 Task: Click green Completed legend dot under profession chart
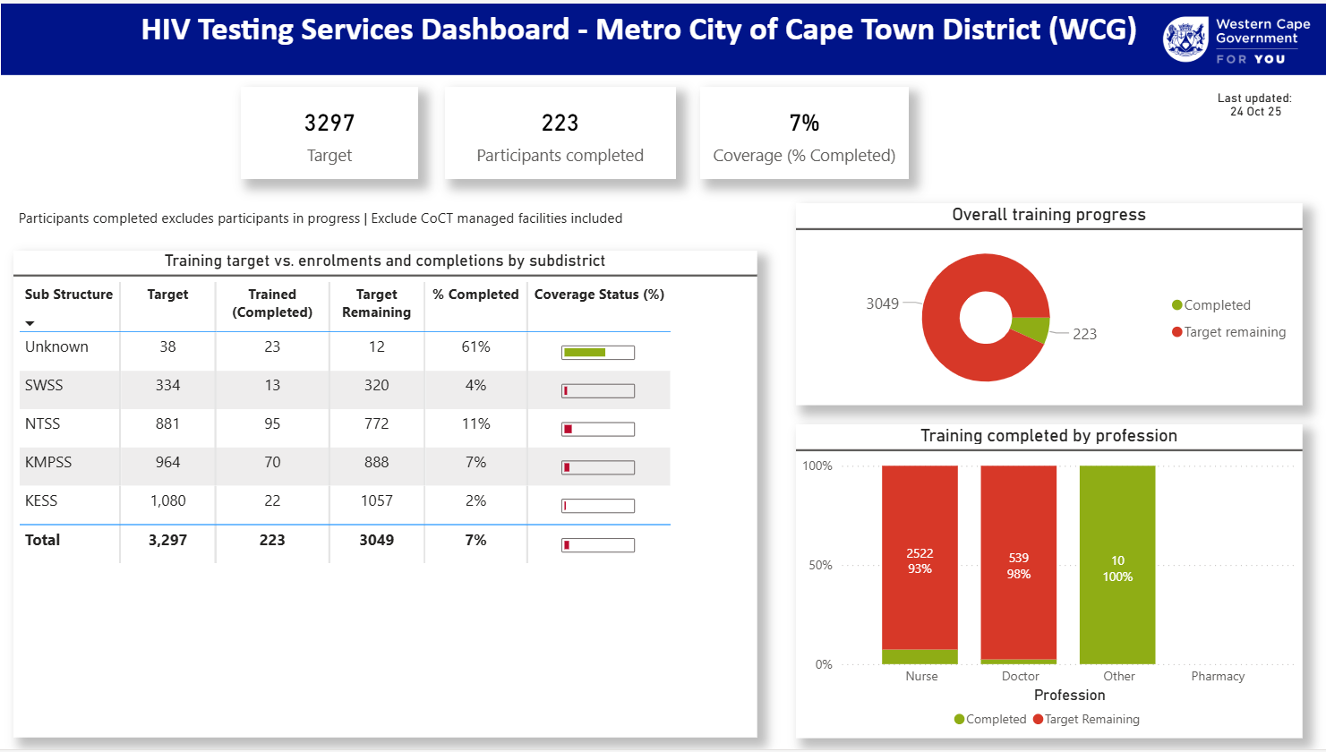click(960, 720)
